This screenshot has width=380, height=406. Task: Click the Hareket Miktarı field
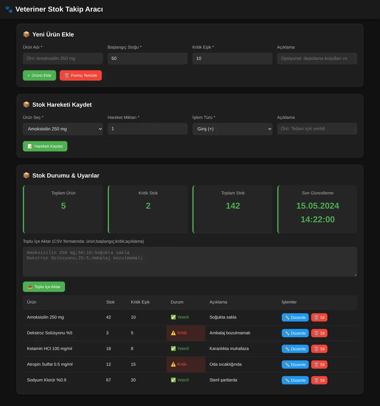pos(148,129)
